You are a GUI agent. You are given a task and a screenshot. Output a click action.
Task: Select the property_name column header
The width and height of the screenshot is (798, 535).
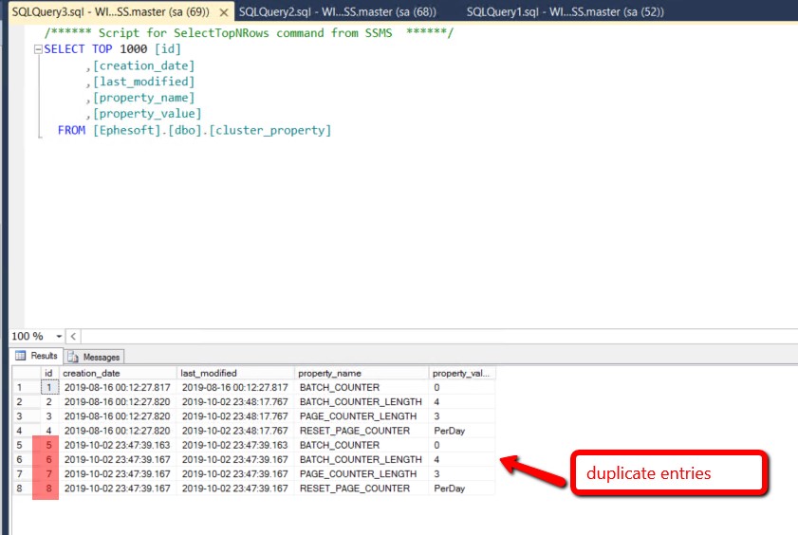click(x=362, y=374)
